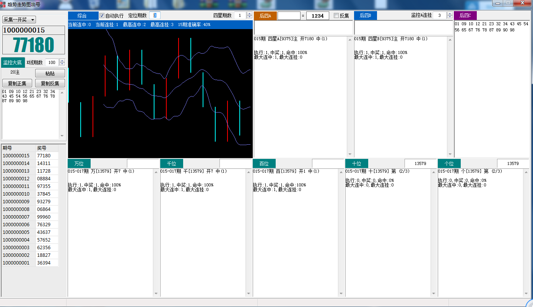
Task: Enable the 反集 checkbox
Action: click(336, 16)
